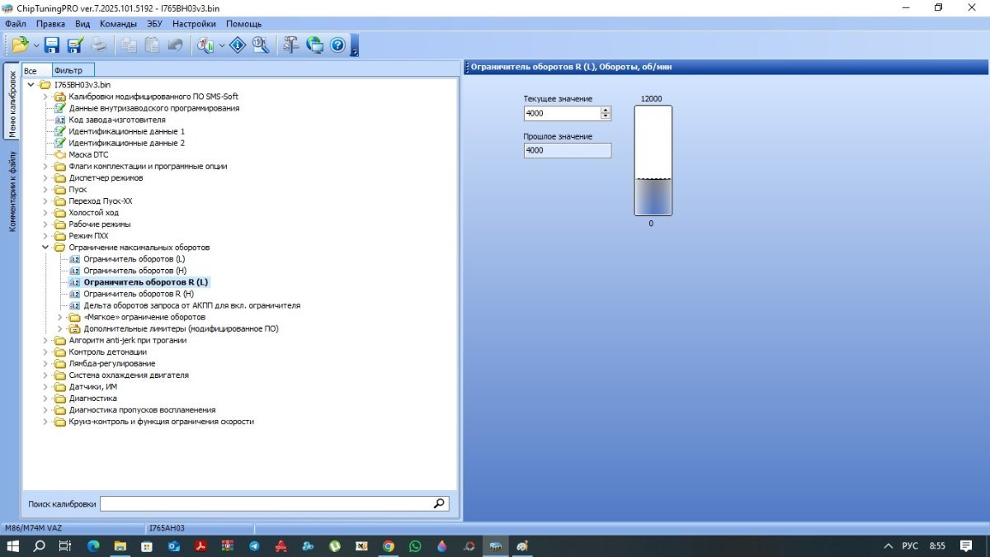Click the Copy toolbar icon
The image size is (990, 557).
coord(129,45)
